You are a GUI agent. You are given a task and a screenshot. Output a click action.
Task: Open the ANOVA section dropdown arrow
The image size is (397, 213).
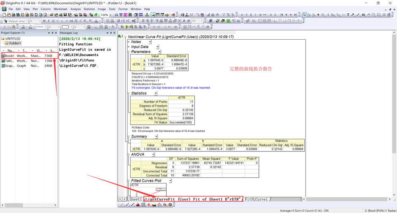tap(153, 155)
